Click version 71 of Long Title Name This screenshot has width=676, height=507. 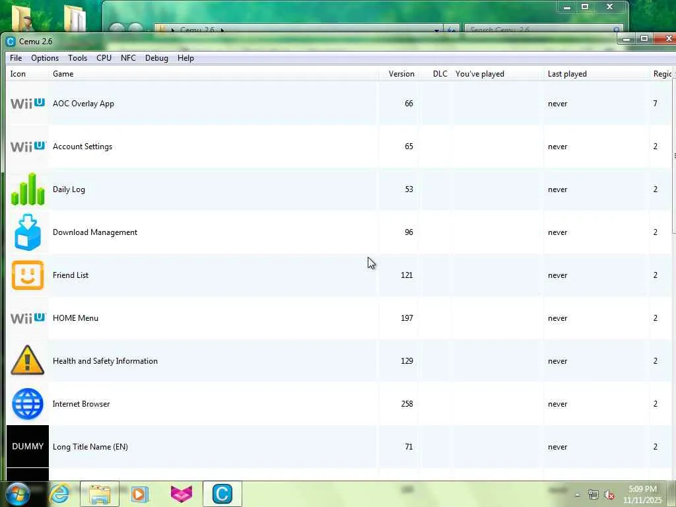[409, 447]
